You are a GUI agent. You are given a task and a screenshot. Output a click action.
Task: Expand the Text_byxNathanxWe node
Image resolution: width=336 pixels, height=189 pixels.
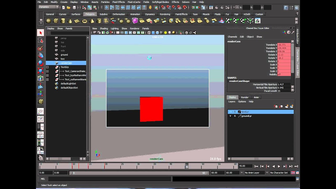(x=47, y=75)
